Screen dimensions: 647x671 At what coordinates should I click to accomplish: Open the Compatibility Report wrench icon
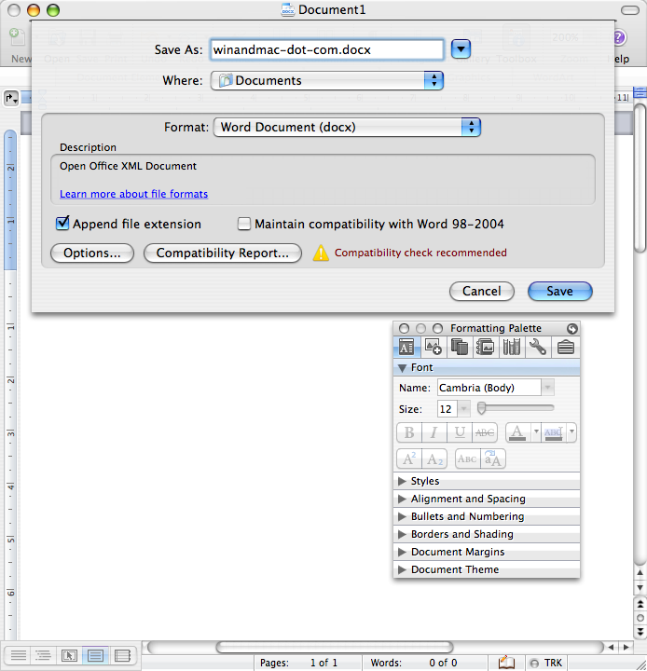point(537,347)
